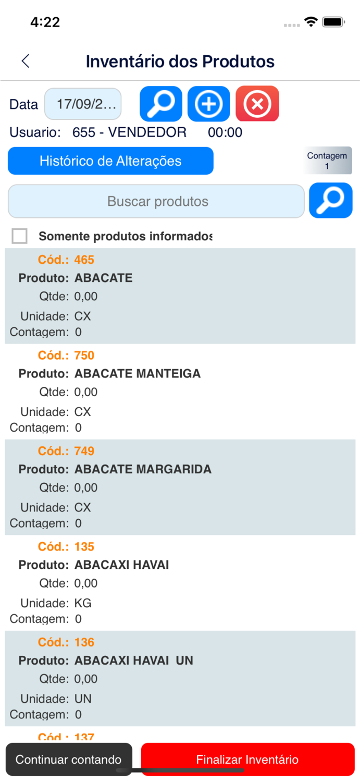Tap the Contagem 1 badge

327,161
